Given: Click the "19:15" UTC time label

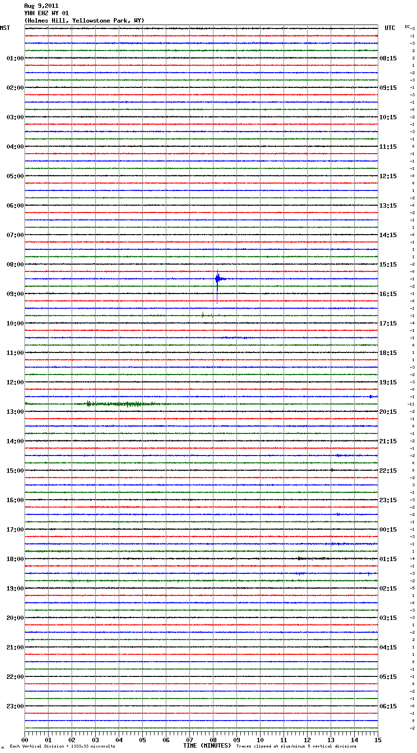Looking at the screenshot, I should point(388,382).
